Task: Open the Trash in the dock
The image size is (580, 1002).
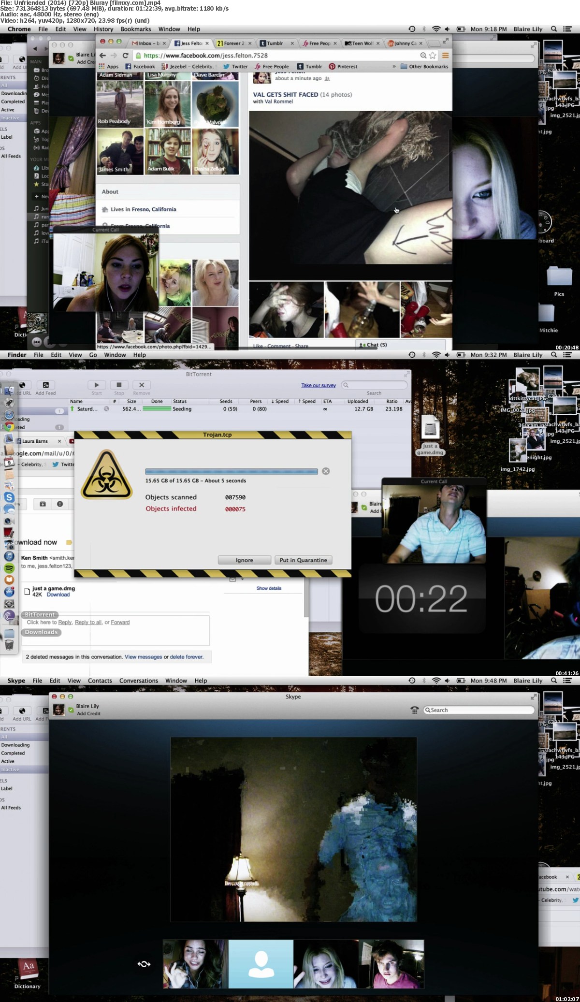Action: point(9,644)
